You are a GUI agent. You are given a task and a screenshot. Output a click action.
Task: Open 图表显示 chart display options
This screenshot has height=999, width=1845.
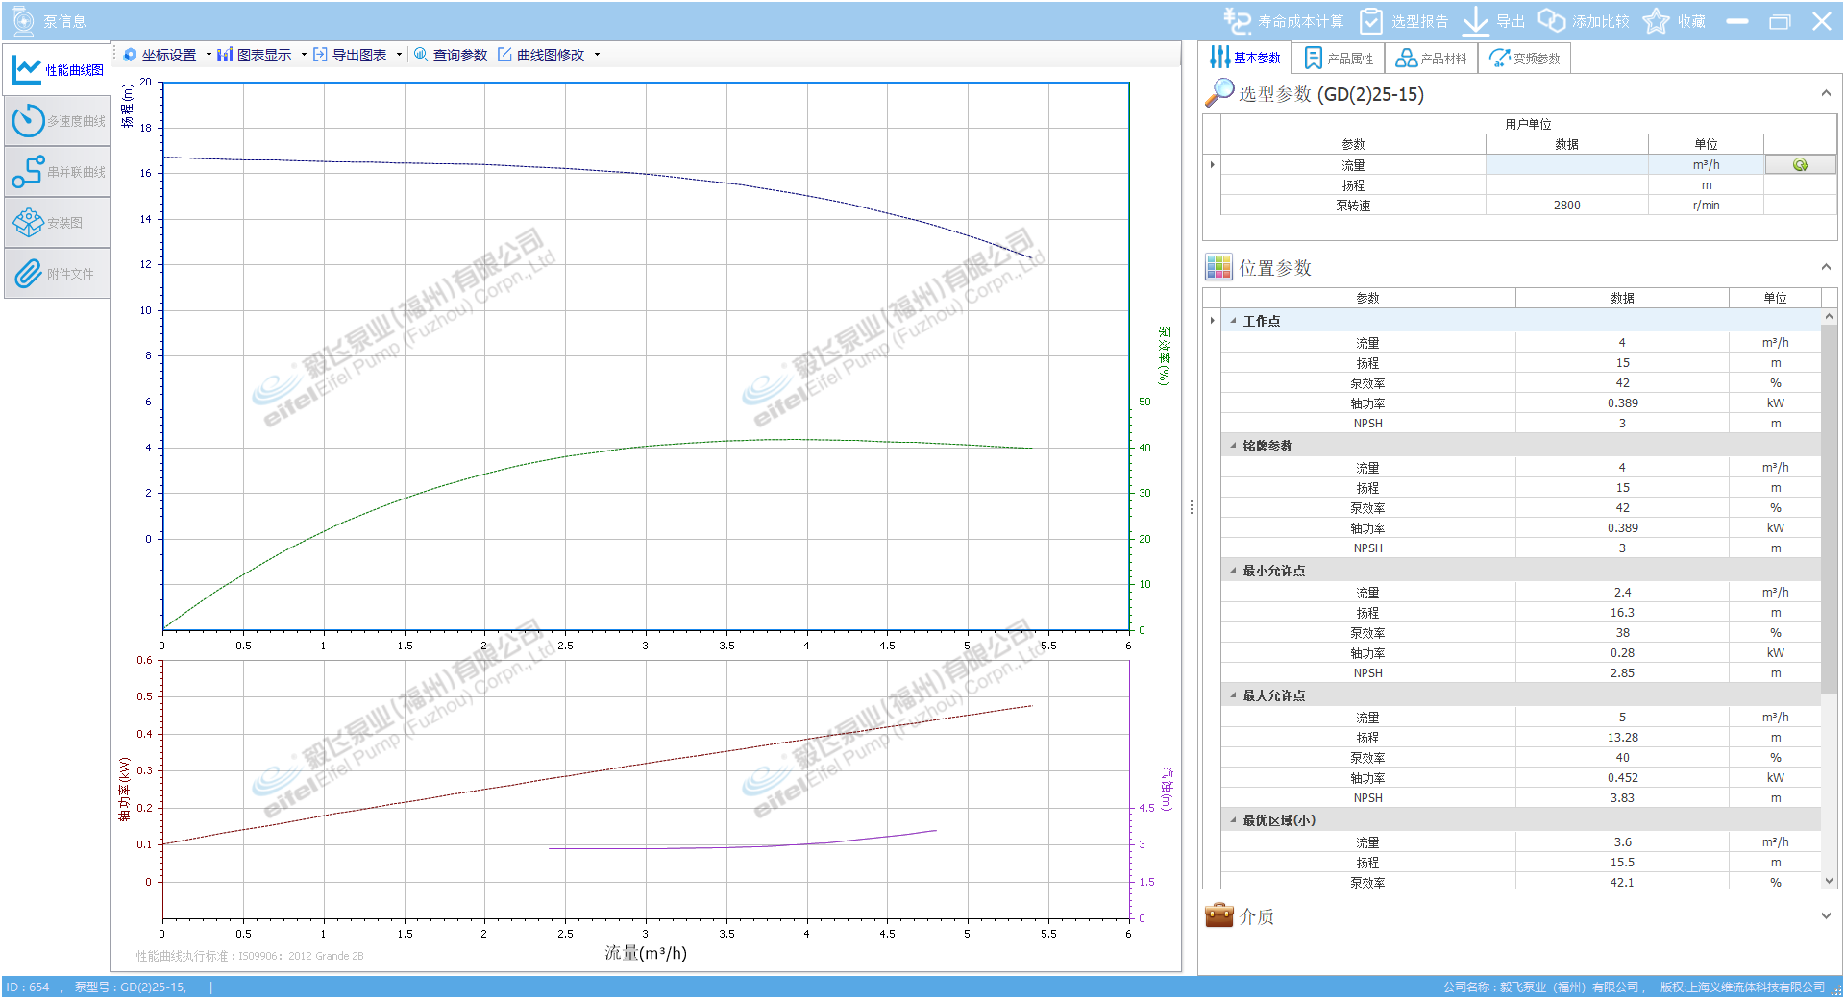(x=255, y=55)
